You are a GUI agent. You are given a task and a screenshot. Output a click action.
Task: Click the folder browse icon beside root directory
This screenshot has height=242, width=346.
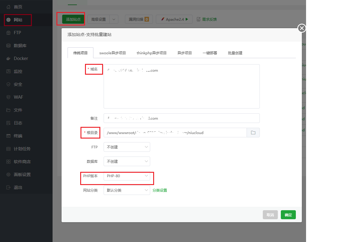click(x=253, y=133)
